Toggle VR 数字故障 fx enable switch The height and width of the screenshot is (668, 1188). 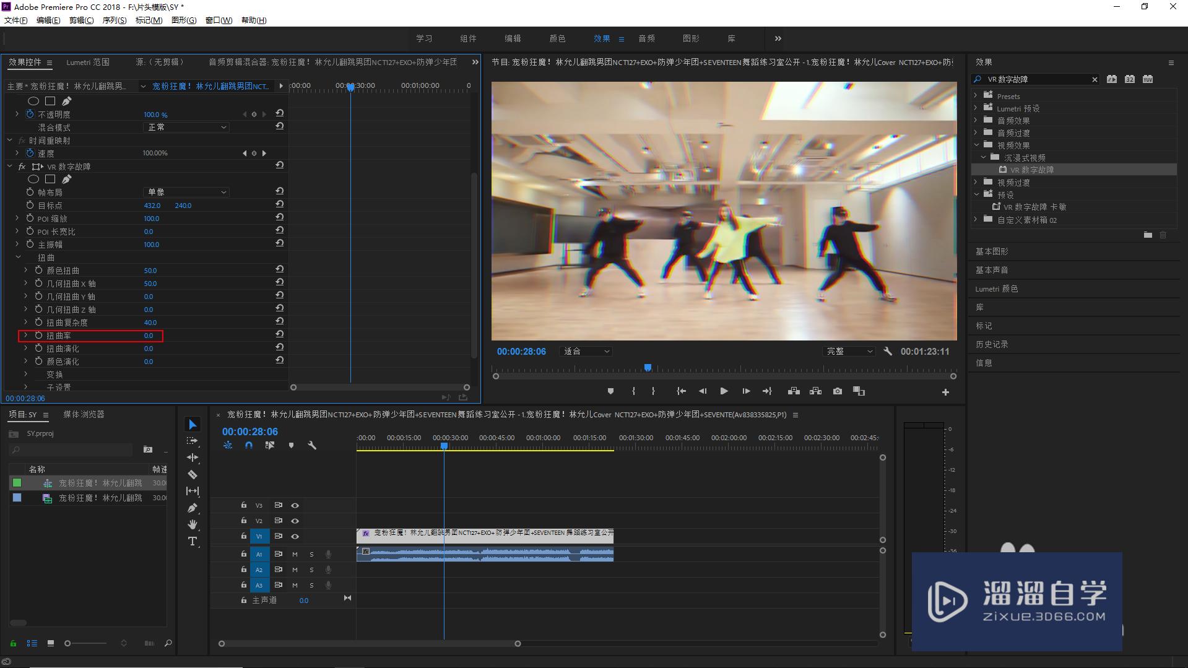point(22,167)
